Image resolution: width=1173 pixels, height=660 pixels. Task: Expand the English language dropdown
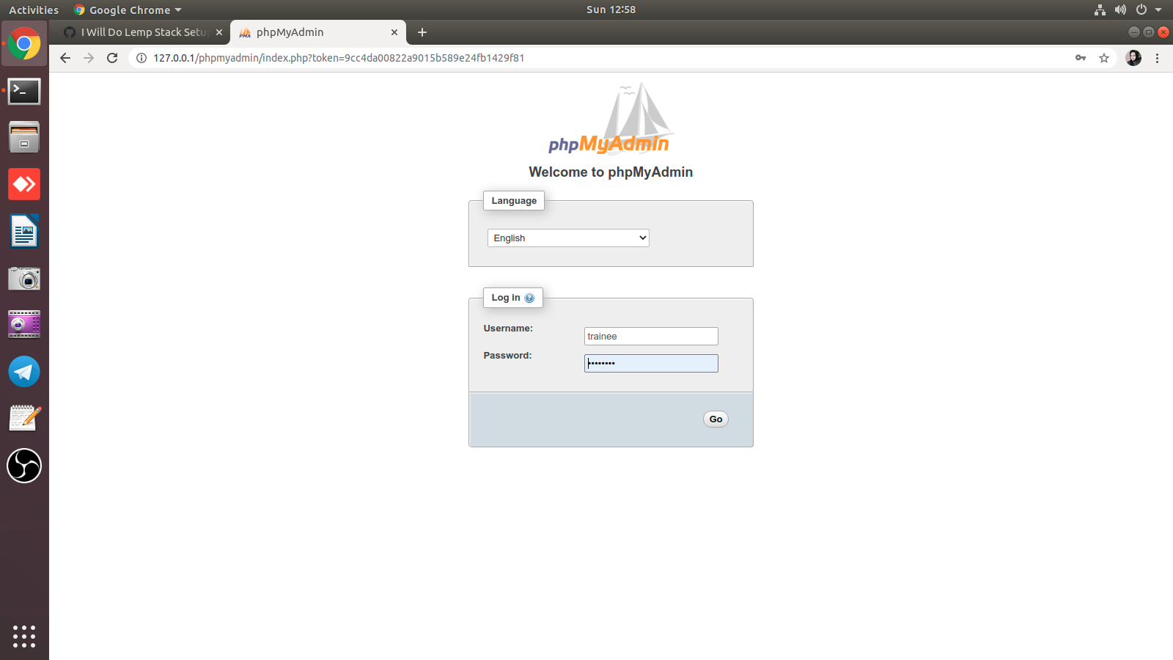coord(568,238)
